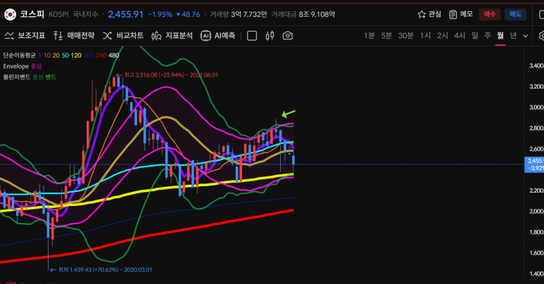
Task: Capture chart with the camera icon
Action: coord(288,36)
